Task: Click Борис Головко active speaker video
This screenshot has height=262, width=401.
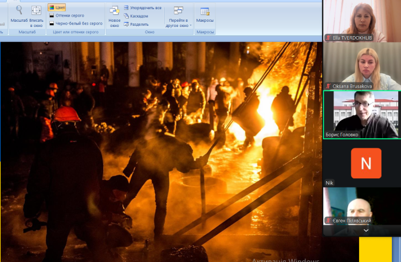Action: pyautogui.click(x=361, y=114)
